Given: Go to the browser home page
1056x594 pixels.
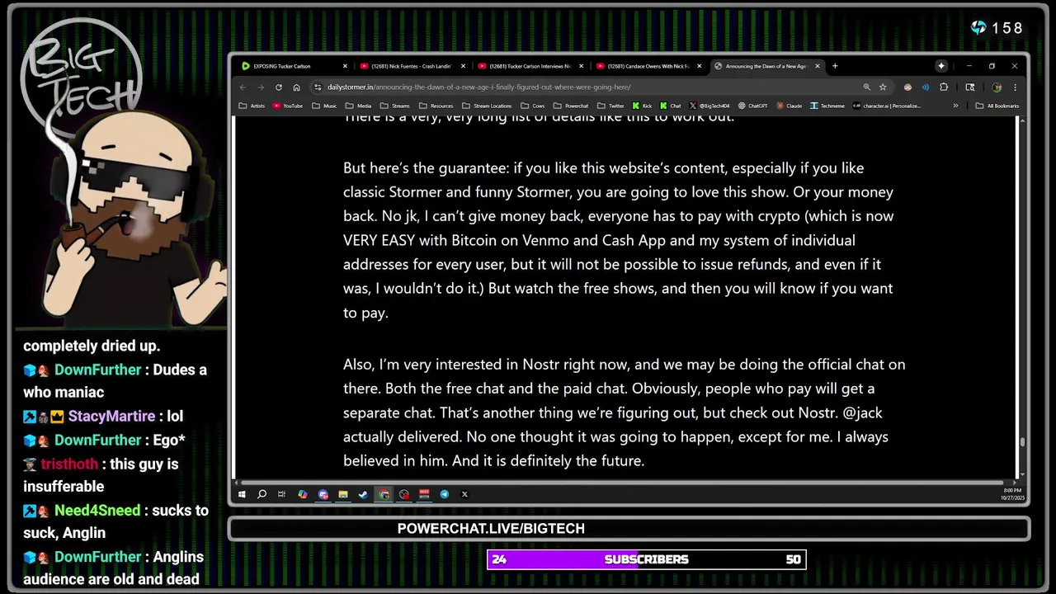Looking at the screenshot, I should (x=296, y=87).
